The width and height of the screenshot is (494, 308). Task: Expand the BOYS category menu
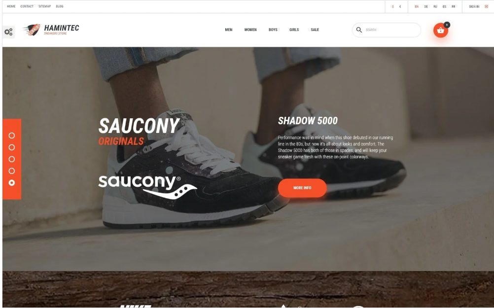pyautogui.click(x=273, y=30)
